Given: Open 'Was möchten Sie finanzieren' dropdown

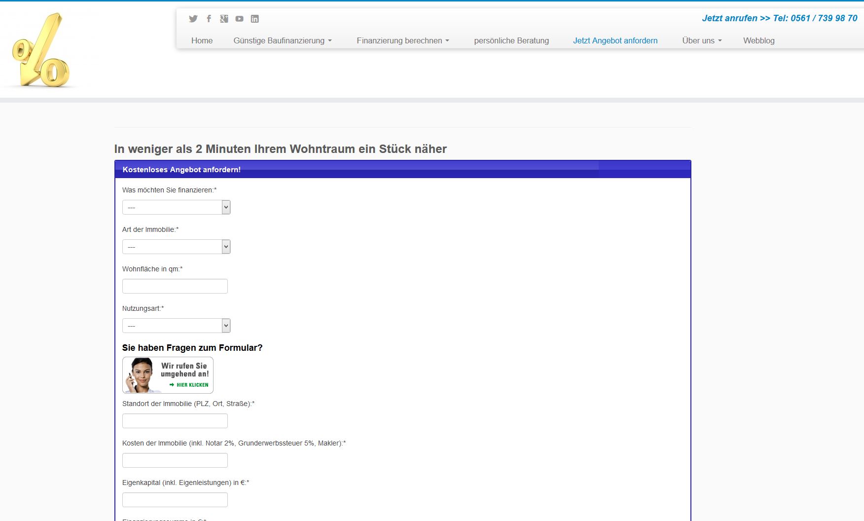Looking at the screenshot, I should click(x=176, y=207).
